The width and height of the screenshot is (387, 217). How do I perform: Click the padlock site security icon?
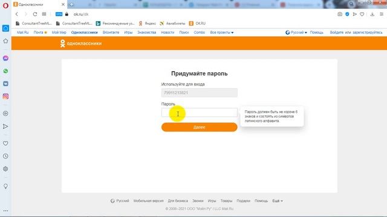[x=67, y=14]
